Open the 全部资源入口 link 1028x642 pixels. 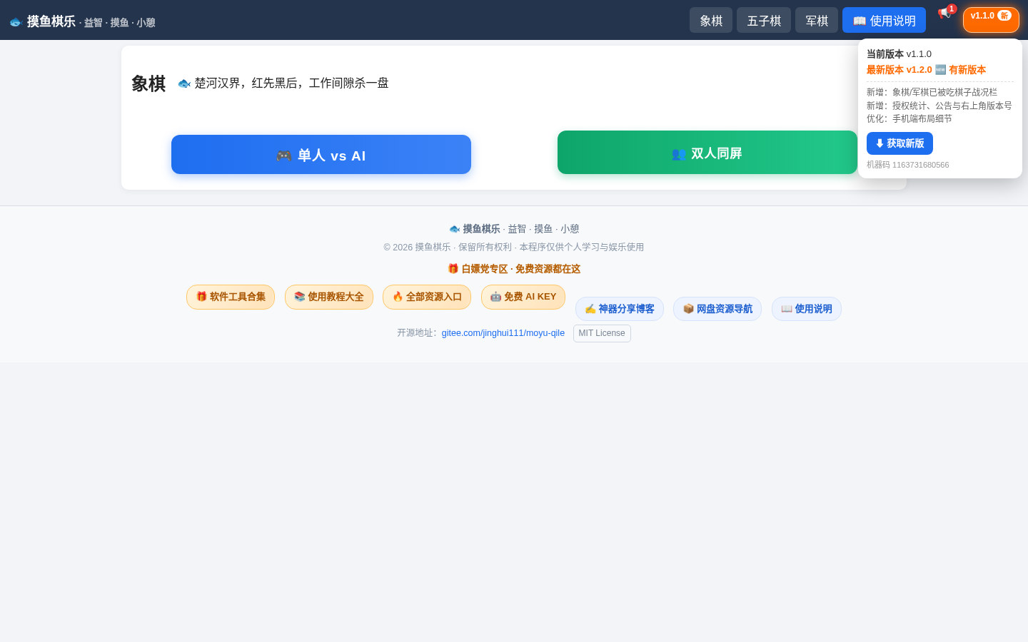pyautogui.click(x=427, y=297)
